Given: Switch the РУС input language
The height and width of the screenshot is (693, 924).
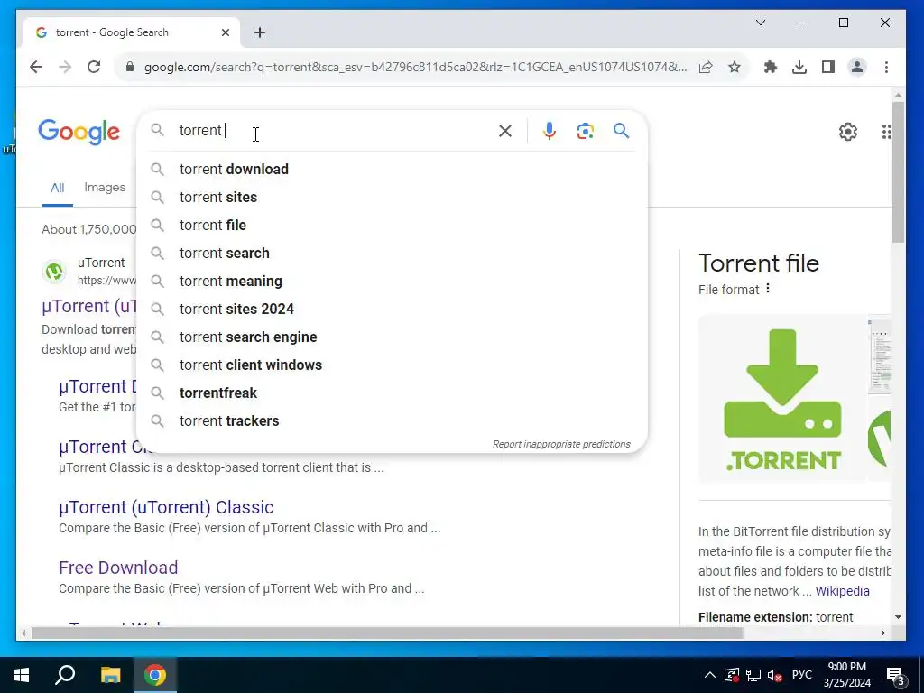Looking at the screenshot, I should [x=802, y=675].
